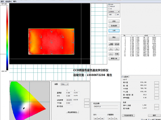Click the x2 zoom button
This screenshot has width=161, height=120.
[95, 118]
